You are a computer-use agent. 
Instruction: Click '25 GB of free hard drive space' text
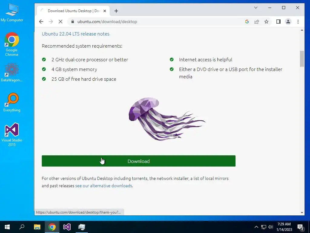pyautogui.click(x=84, y=79)
